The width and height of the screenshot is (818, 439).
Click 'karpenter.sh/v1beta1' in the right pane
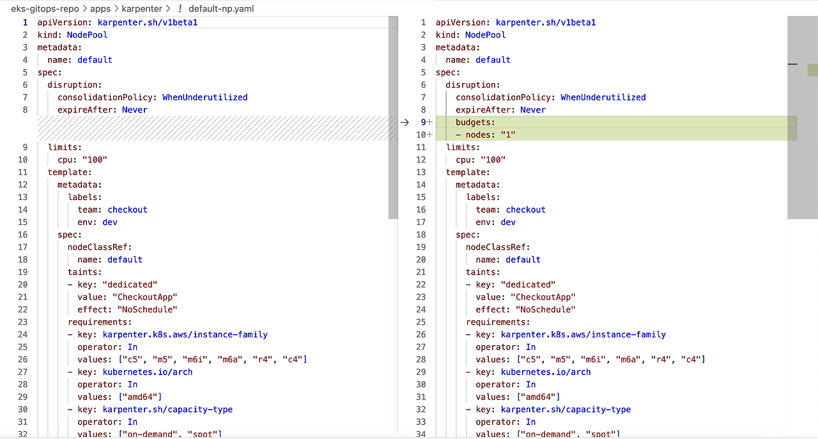click(546, 22)
